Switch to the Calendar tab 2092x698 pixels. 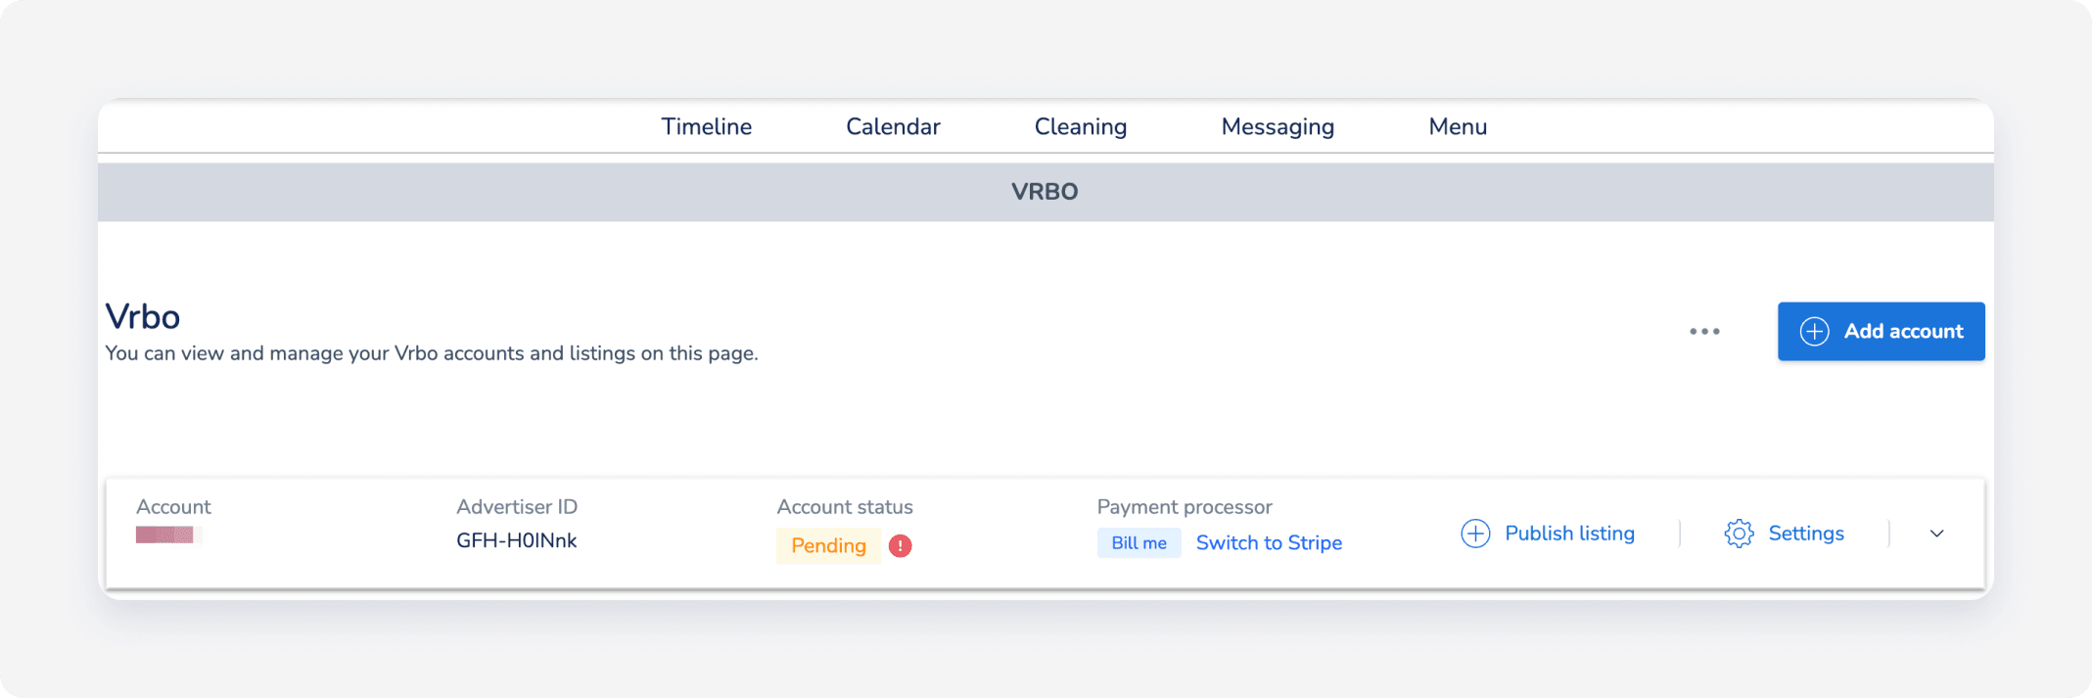point(893,126)
